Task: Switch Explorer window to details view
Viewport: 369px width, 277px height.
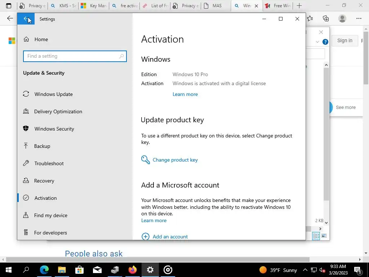Action: coord(316,236)
